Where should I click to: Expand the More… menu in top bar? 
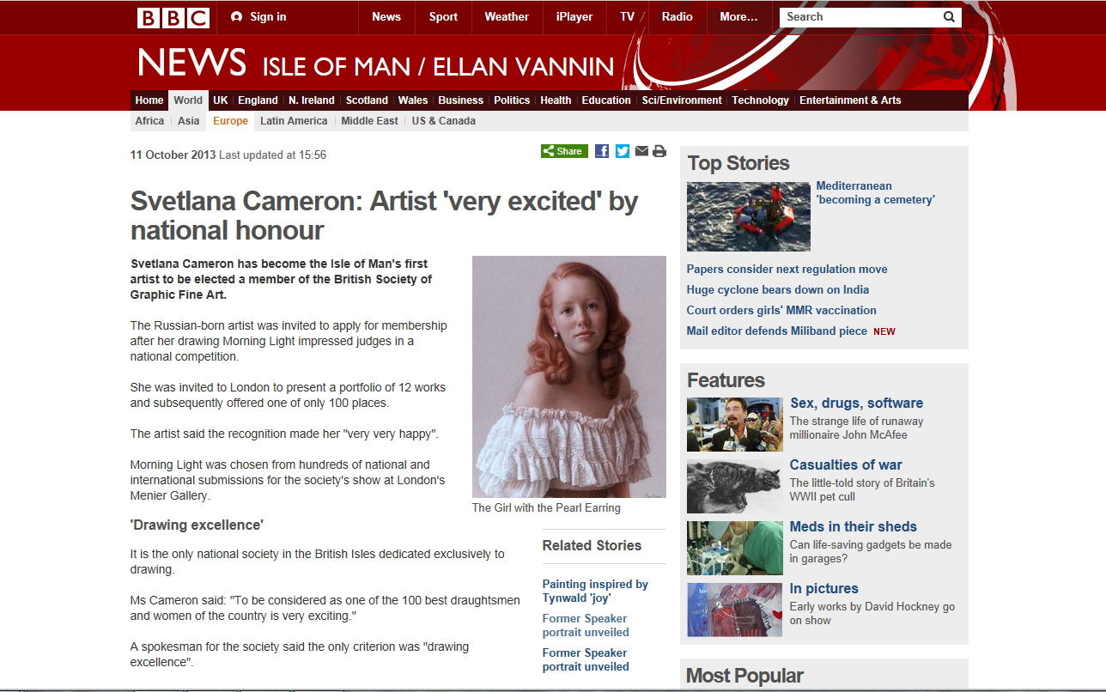point(738,16)
